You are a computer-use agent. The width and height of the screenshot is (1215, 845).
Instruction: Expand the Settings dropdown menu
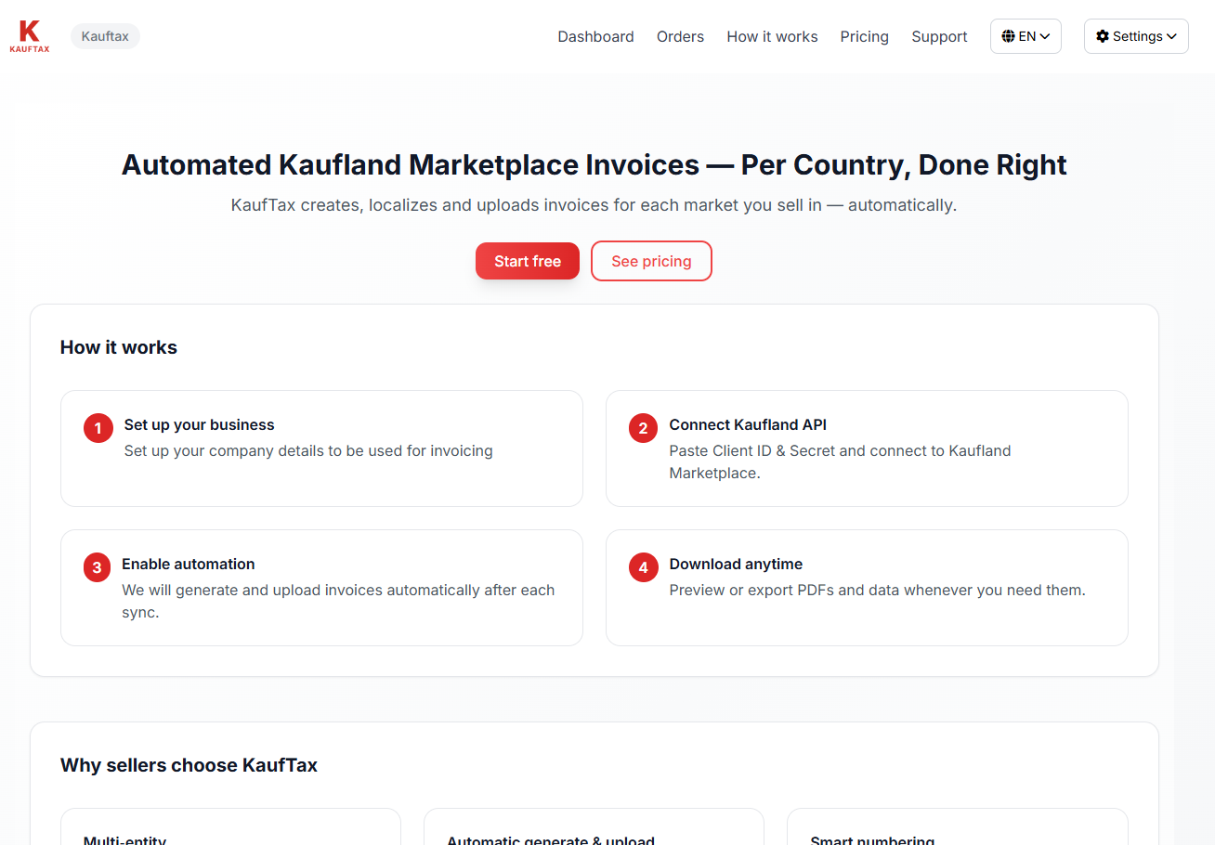[1136, 35]
